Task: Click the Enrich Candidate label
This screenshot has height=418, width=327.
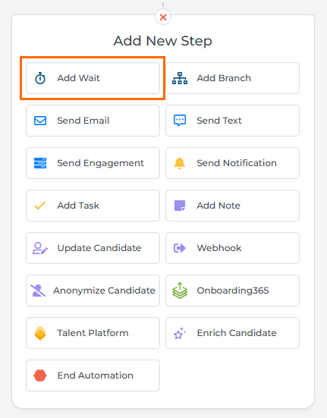Action: [237, 333]
